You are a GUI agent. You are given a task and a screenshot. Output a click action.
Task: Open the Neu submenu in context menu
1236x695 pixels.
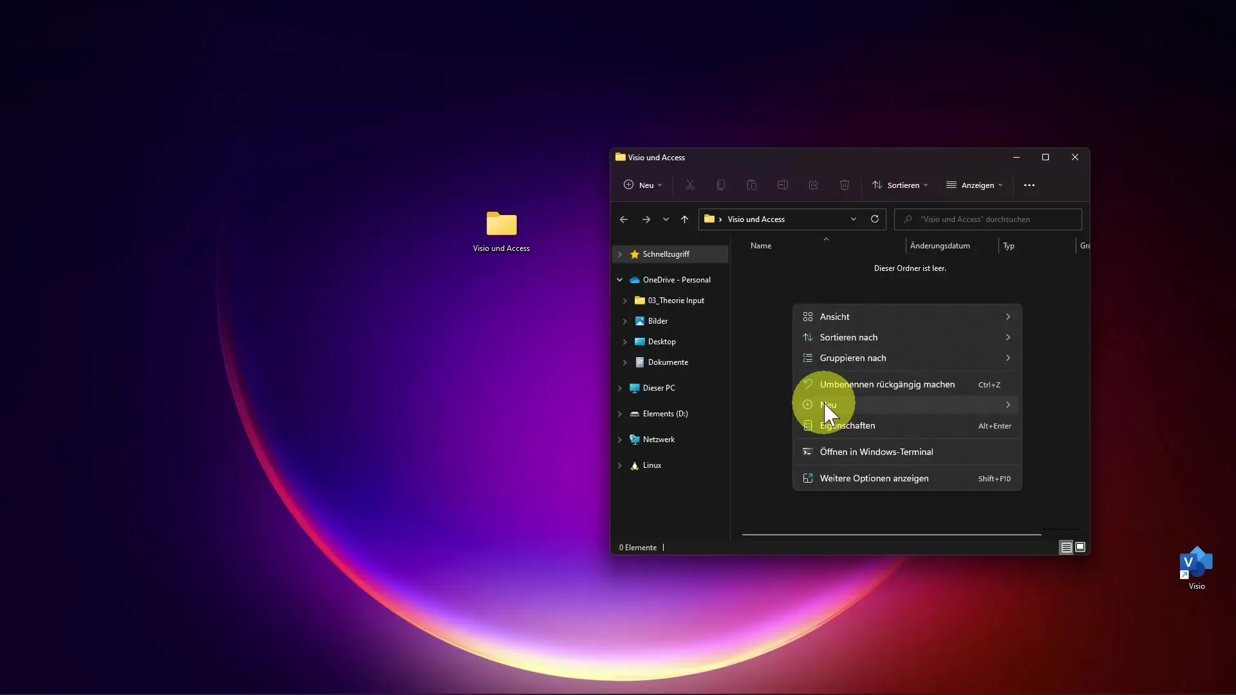coord(906,405)
